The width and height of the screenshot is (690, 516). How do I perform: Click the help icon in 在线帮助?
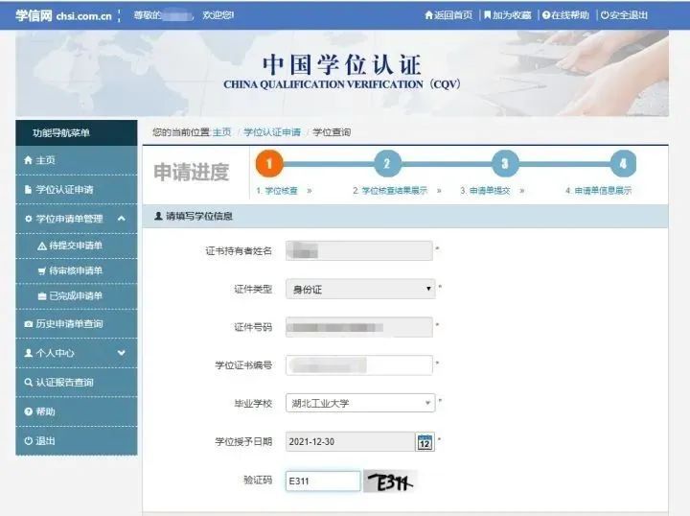pos(546,15)
